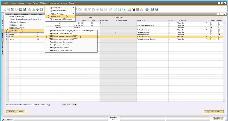Select Restablecer stored procedures entry
The width and height of the screenshot is (228, 121).
tap(71, 42)
